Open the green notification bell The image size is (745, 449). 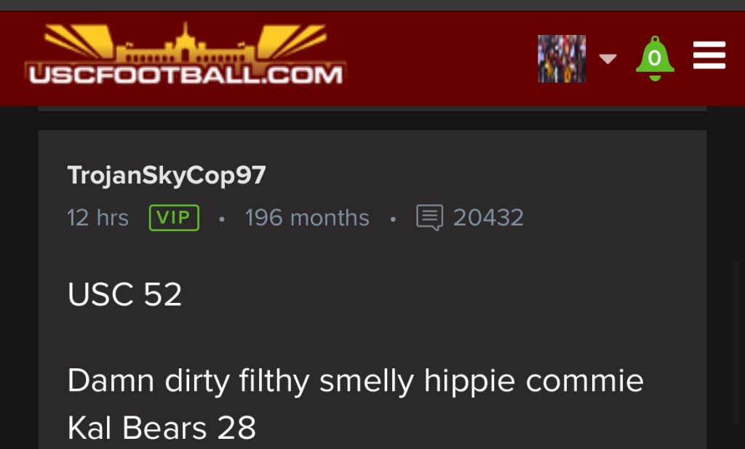655,58
